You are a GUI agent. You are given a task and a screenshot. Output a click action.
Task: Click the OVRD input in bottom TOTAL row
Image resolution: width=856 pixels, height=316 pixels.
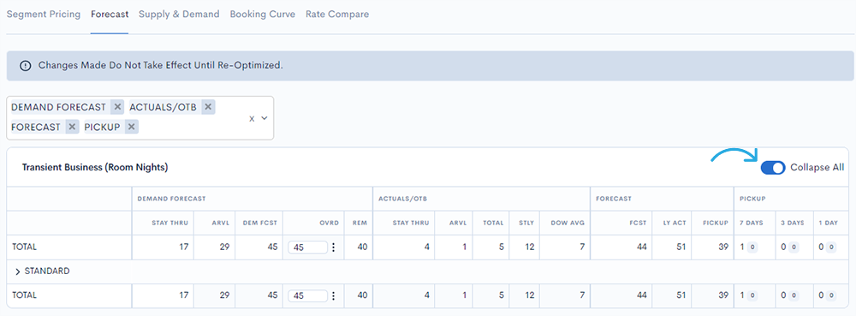308,295
